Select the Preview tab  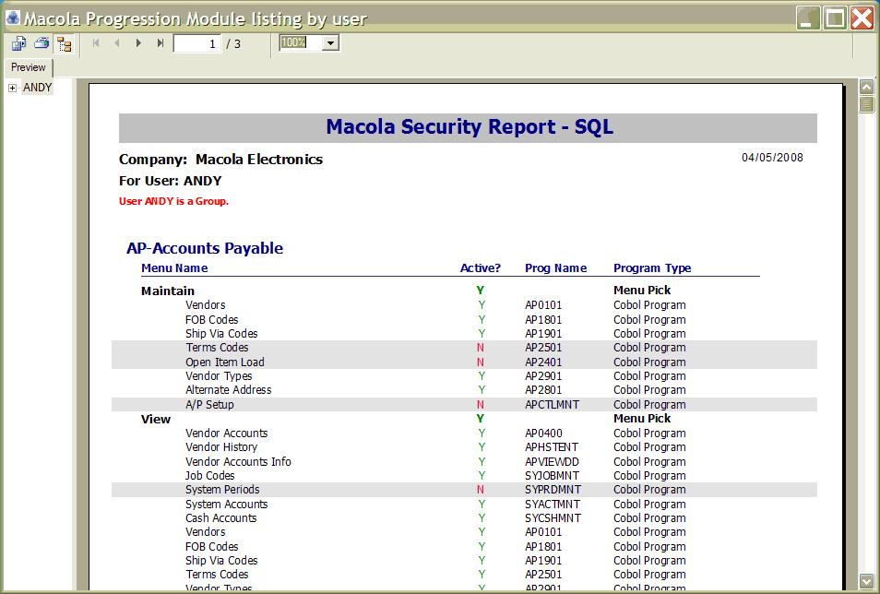[29, 67]
